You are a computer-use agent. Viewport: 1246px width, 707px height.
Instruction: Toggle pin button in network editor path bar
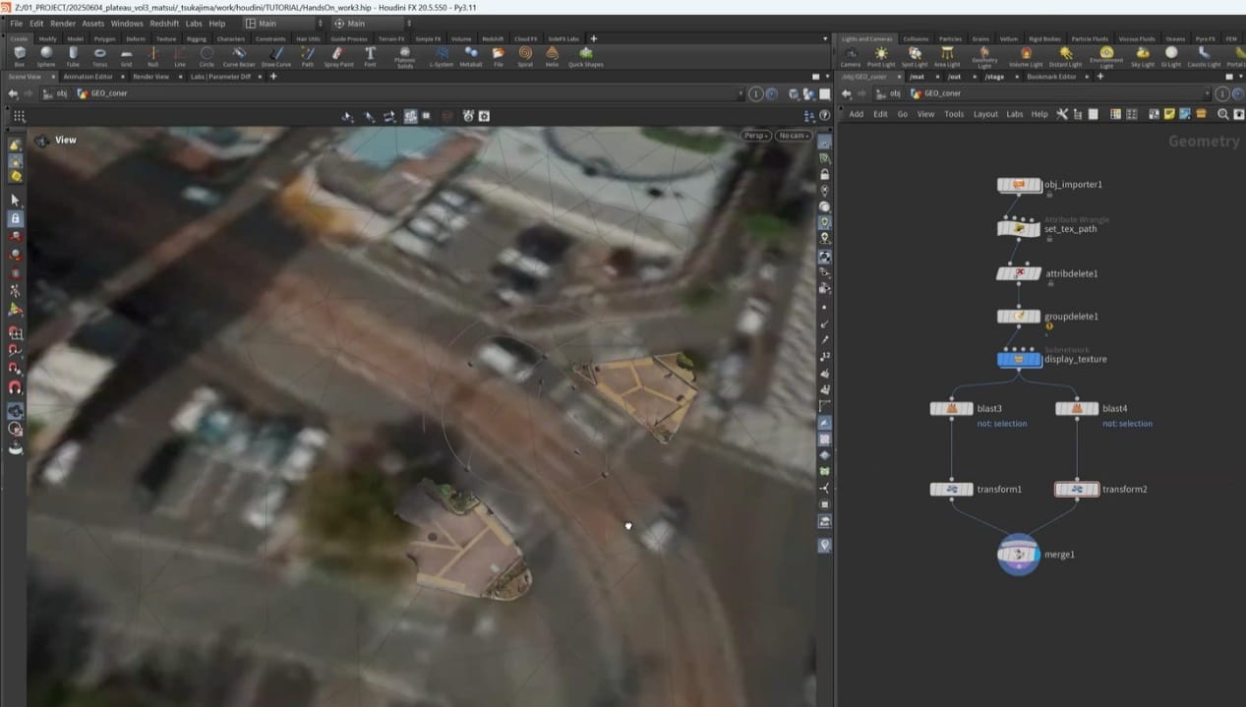tap(1222, 93)
